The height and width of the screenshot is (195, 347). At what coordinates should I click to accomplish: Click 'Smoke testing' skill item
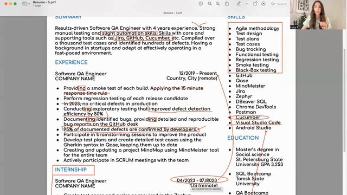coord(252,65)
